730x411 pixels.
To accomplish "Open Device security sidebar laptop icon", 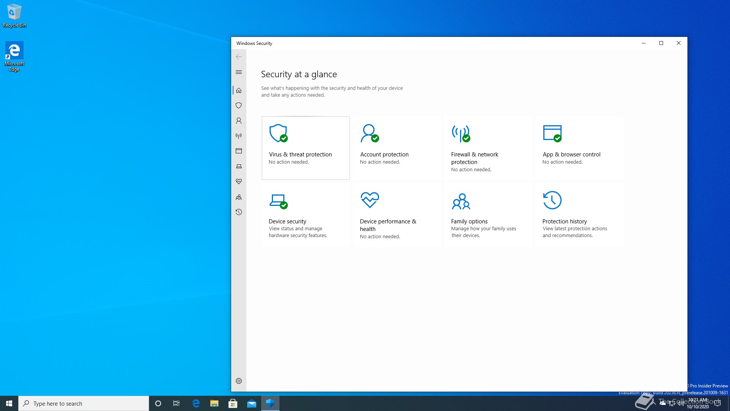I will click(x=239, y=166).
